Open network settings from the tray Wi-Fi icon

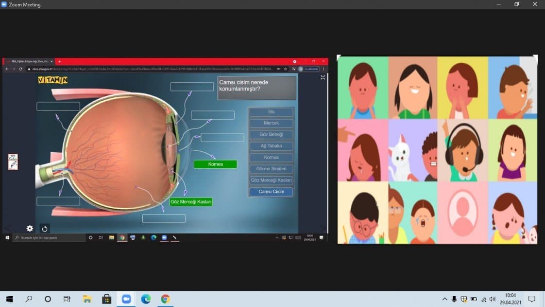pos(483,299)
